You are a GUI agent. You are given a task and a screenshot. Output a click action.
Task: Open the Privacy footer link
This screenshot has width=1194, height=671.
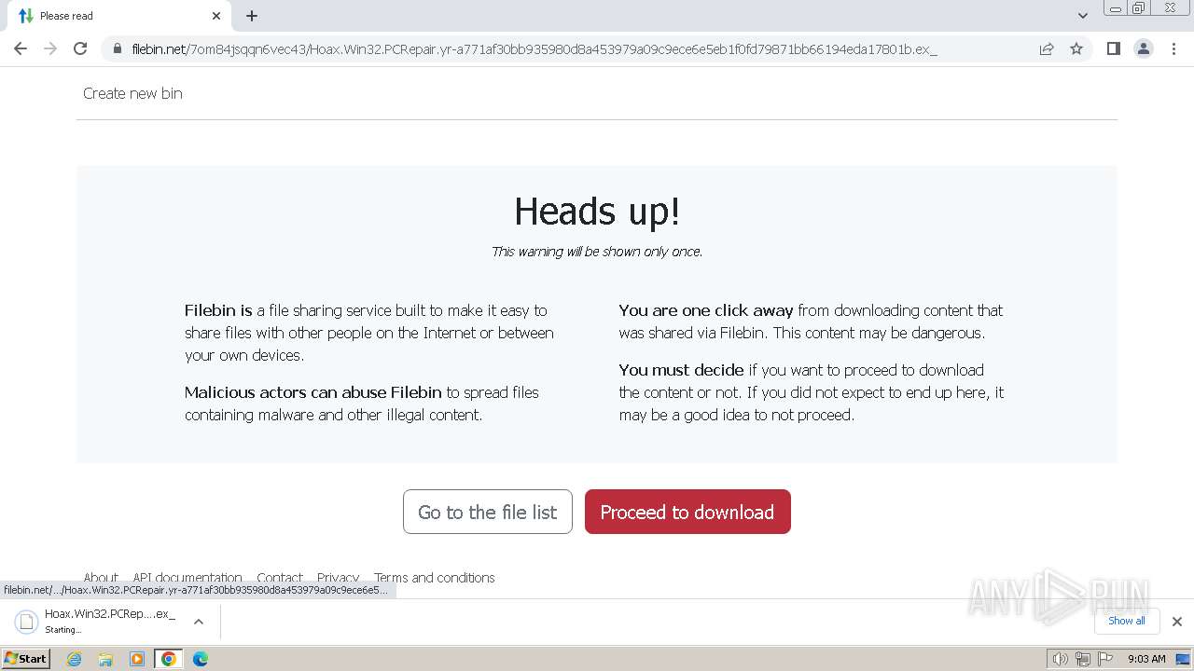338,578
